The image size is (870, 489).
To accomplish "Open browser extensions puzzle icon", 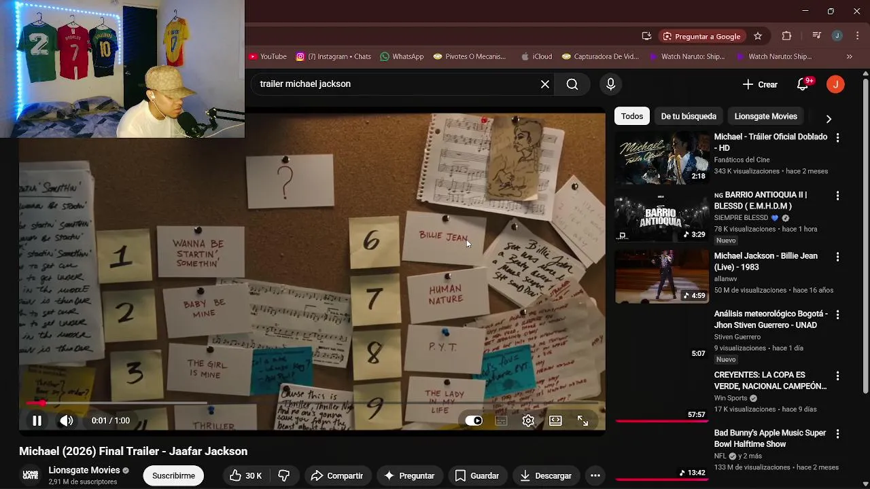I will pos(786,36).
